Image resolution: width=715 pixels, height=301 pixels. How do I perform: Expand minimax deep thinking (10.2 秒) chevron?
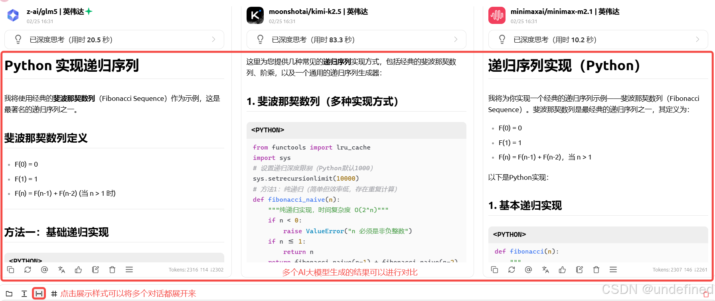(x=697, y=39)
